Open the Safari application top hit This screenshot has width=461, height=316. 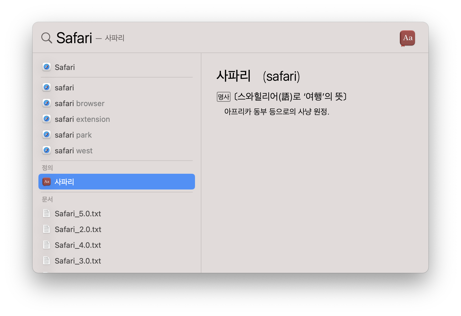(x=117, y=67)
